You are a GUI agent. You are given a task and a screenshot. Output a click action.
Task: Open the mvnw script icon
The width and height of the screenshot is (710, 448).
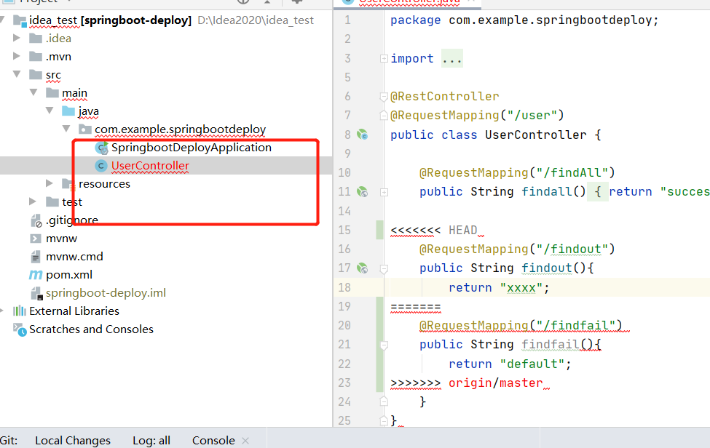click(36, 239)
